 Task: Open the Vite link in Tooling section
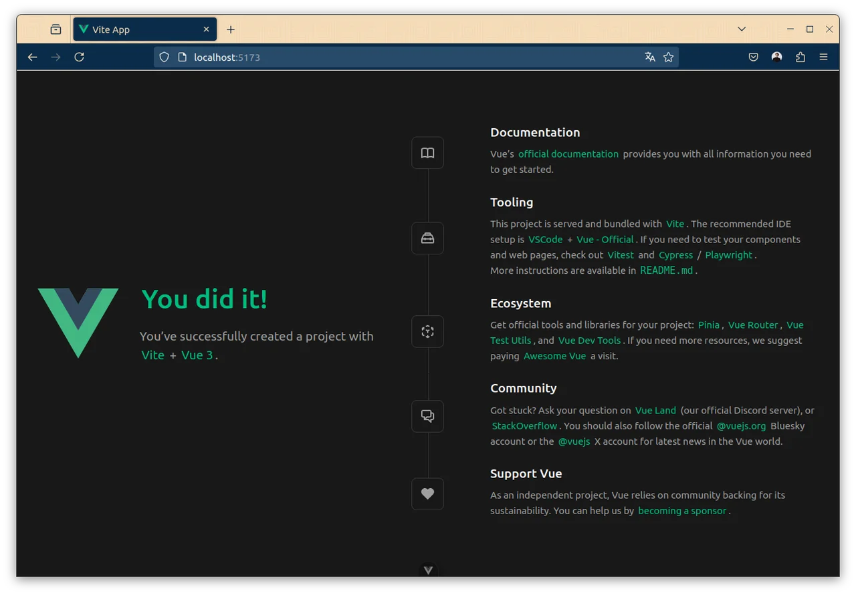[x=675, y=224]
